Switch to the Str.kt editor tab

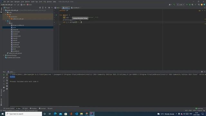point(57,8)
